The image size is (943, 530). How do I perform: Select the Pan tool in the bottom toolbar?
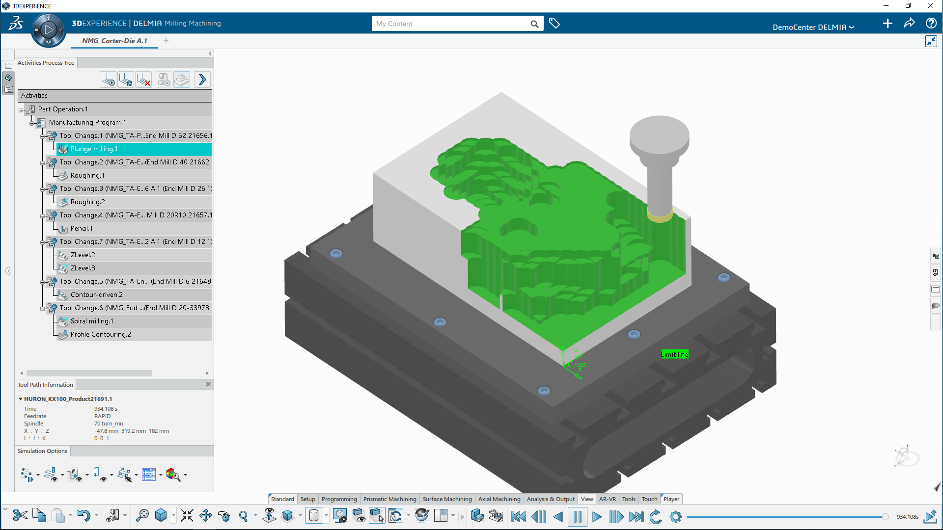pyautogui.click(x=206, y=516)
